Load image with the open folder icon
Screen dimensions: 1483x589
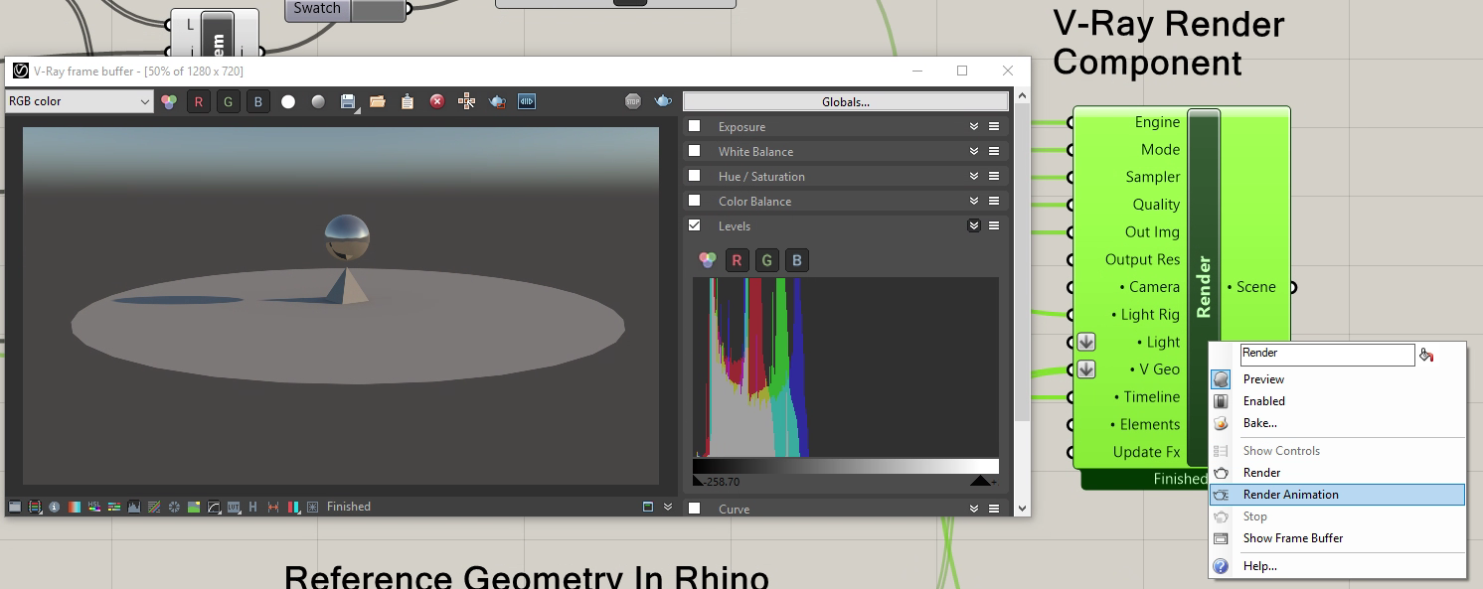pos(377,101)
